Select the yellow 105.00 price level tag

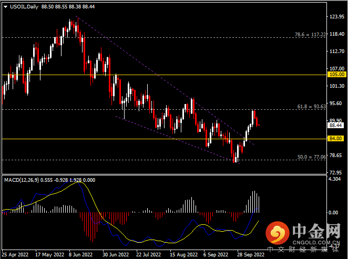336,75
